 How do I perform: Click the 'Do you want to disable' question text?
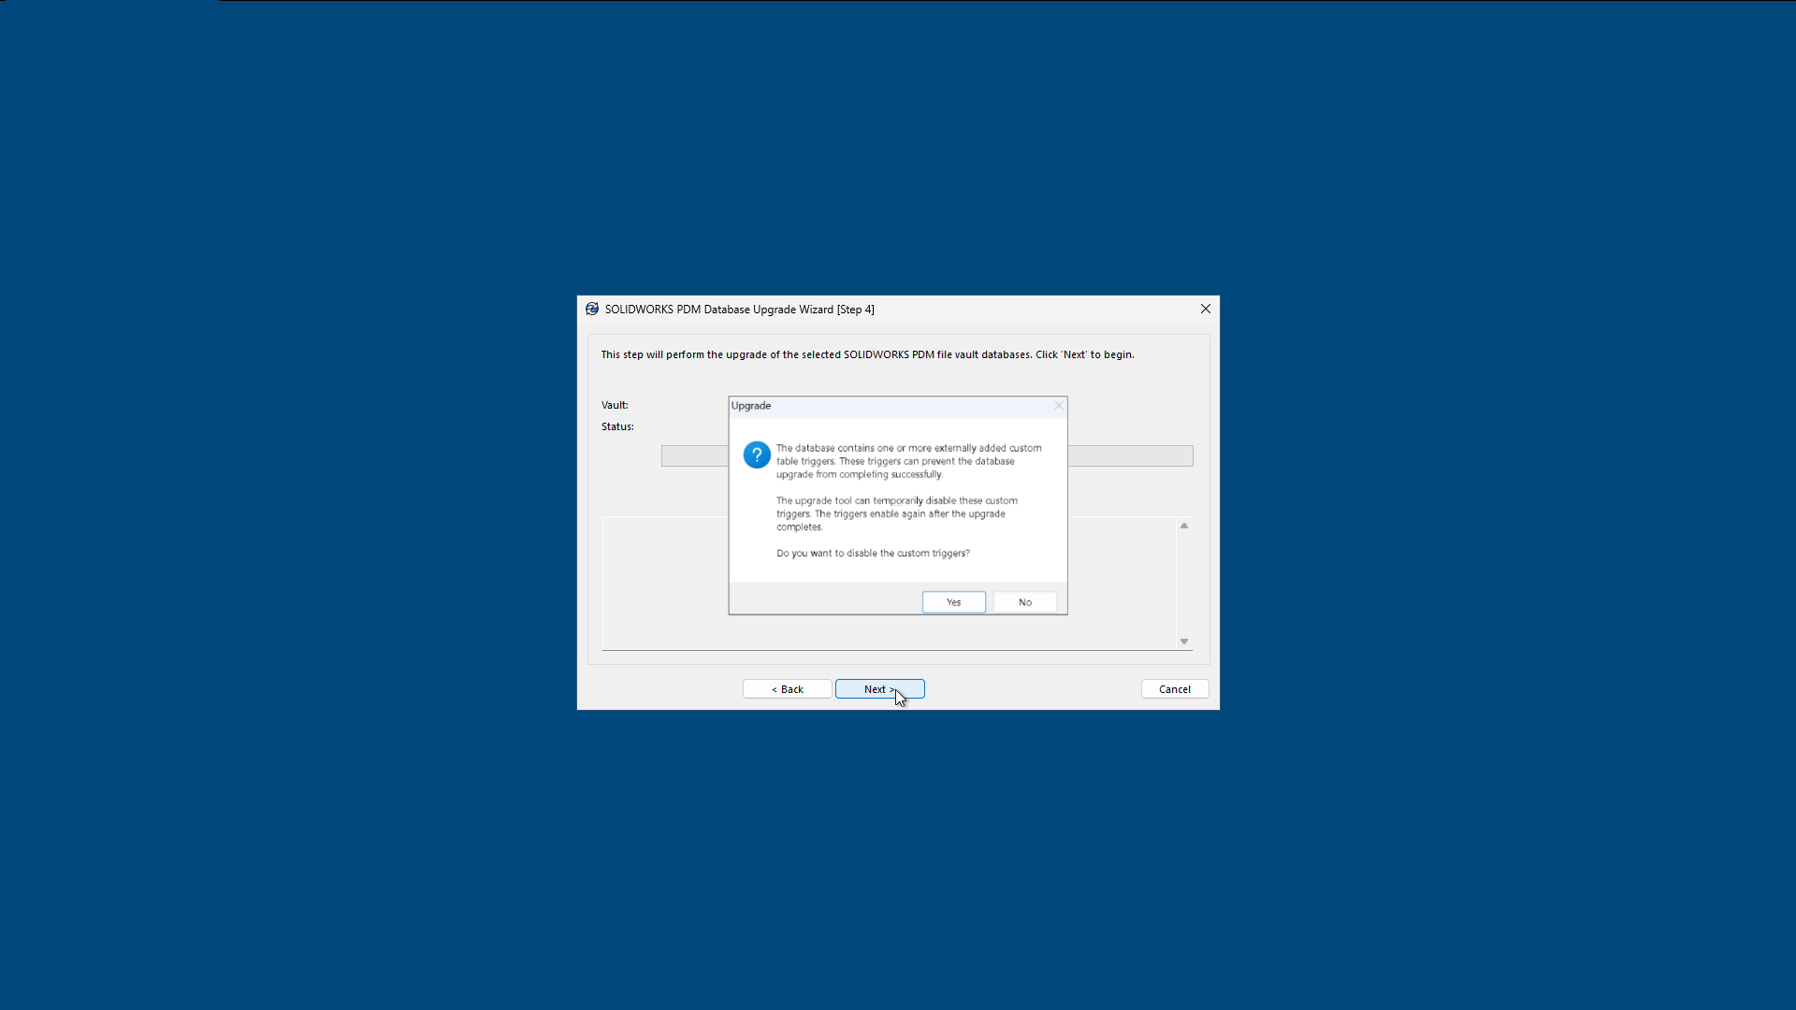pyautogui.click(x=873, y=554)
